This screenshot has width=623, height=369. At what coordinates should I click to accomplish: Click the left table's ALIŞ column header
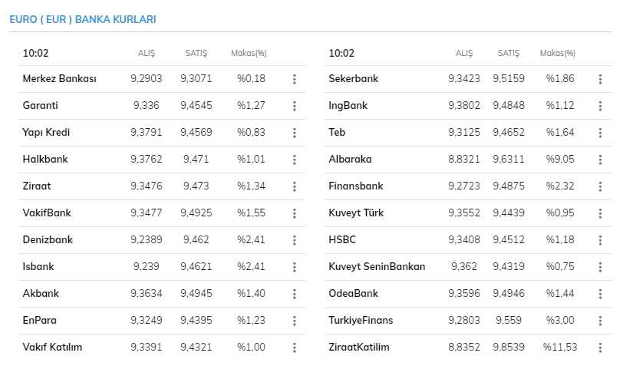coord(146,53)
